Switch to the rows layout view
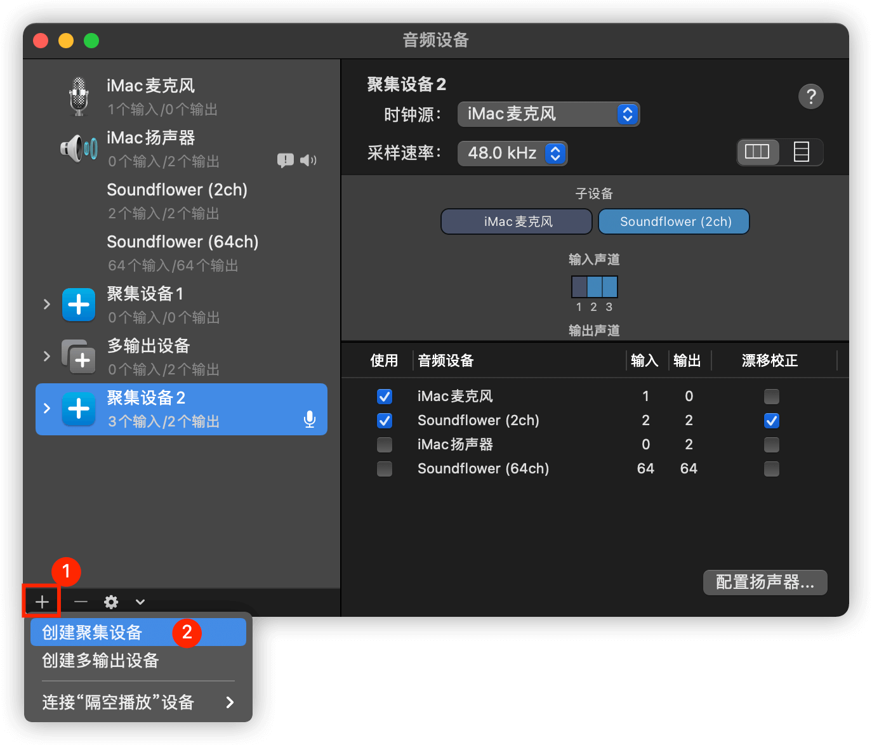This screenshot has height=745, width=872. (802, 152)
